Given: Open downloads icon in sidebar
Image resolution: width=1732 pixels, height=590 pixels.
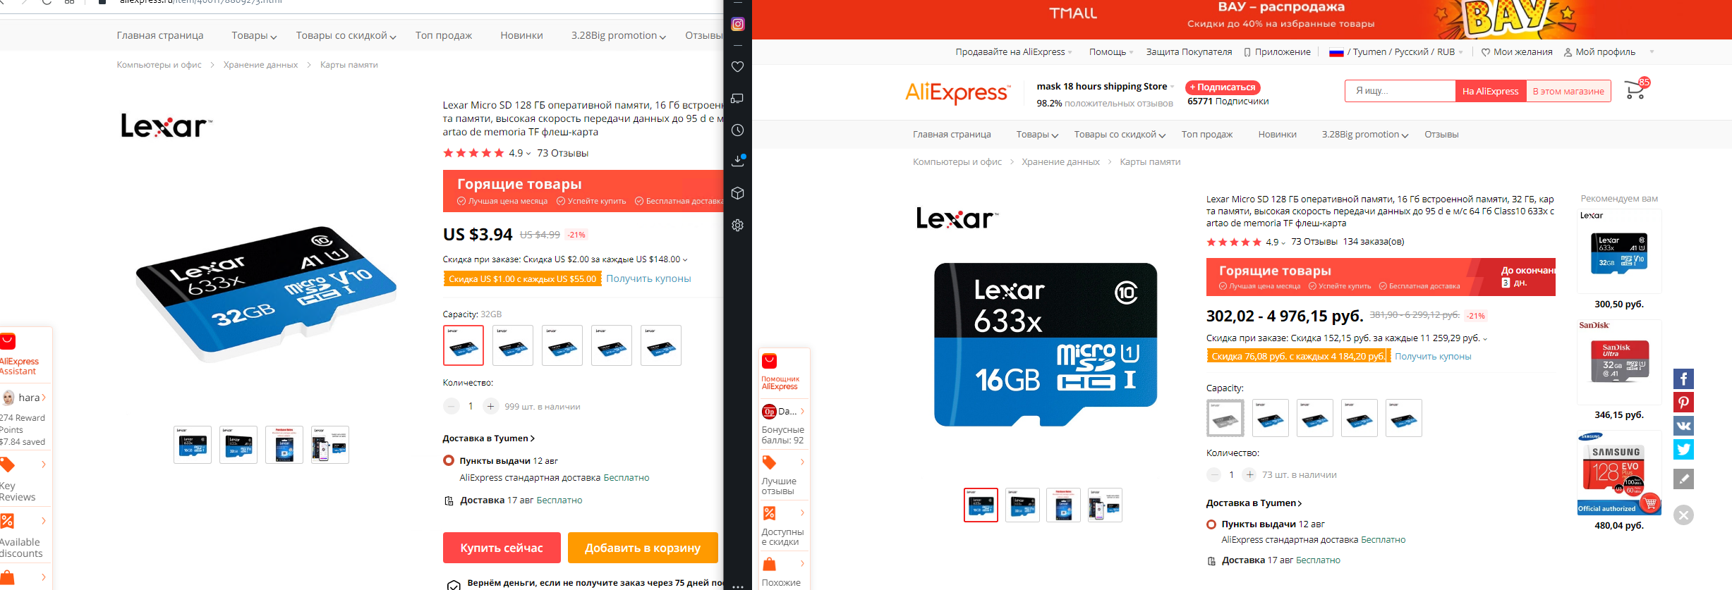Looking at the screenshot, I should tap(738, 161).
